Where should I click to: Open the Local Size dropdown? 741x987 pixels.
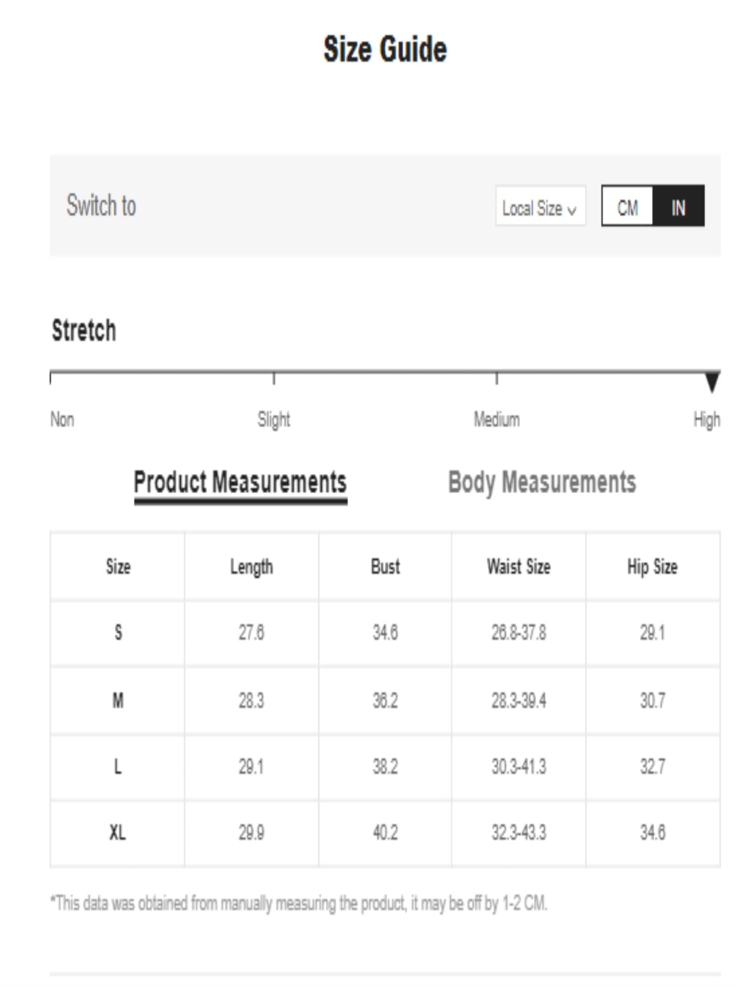click(540, 208)
